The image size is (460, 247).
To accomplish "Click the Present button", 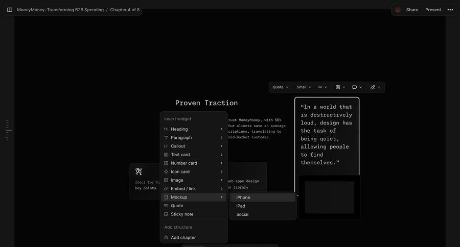I will (x=433, y=10).
